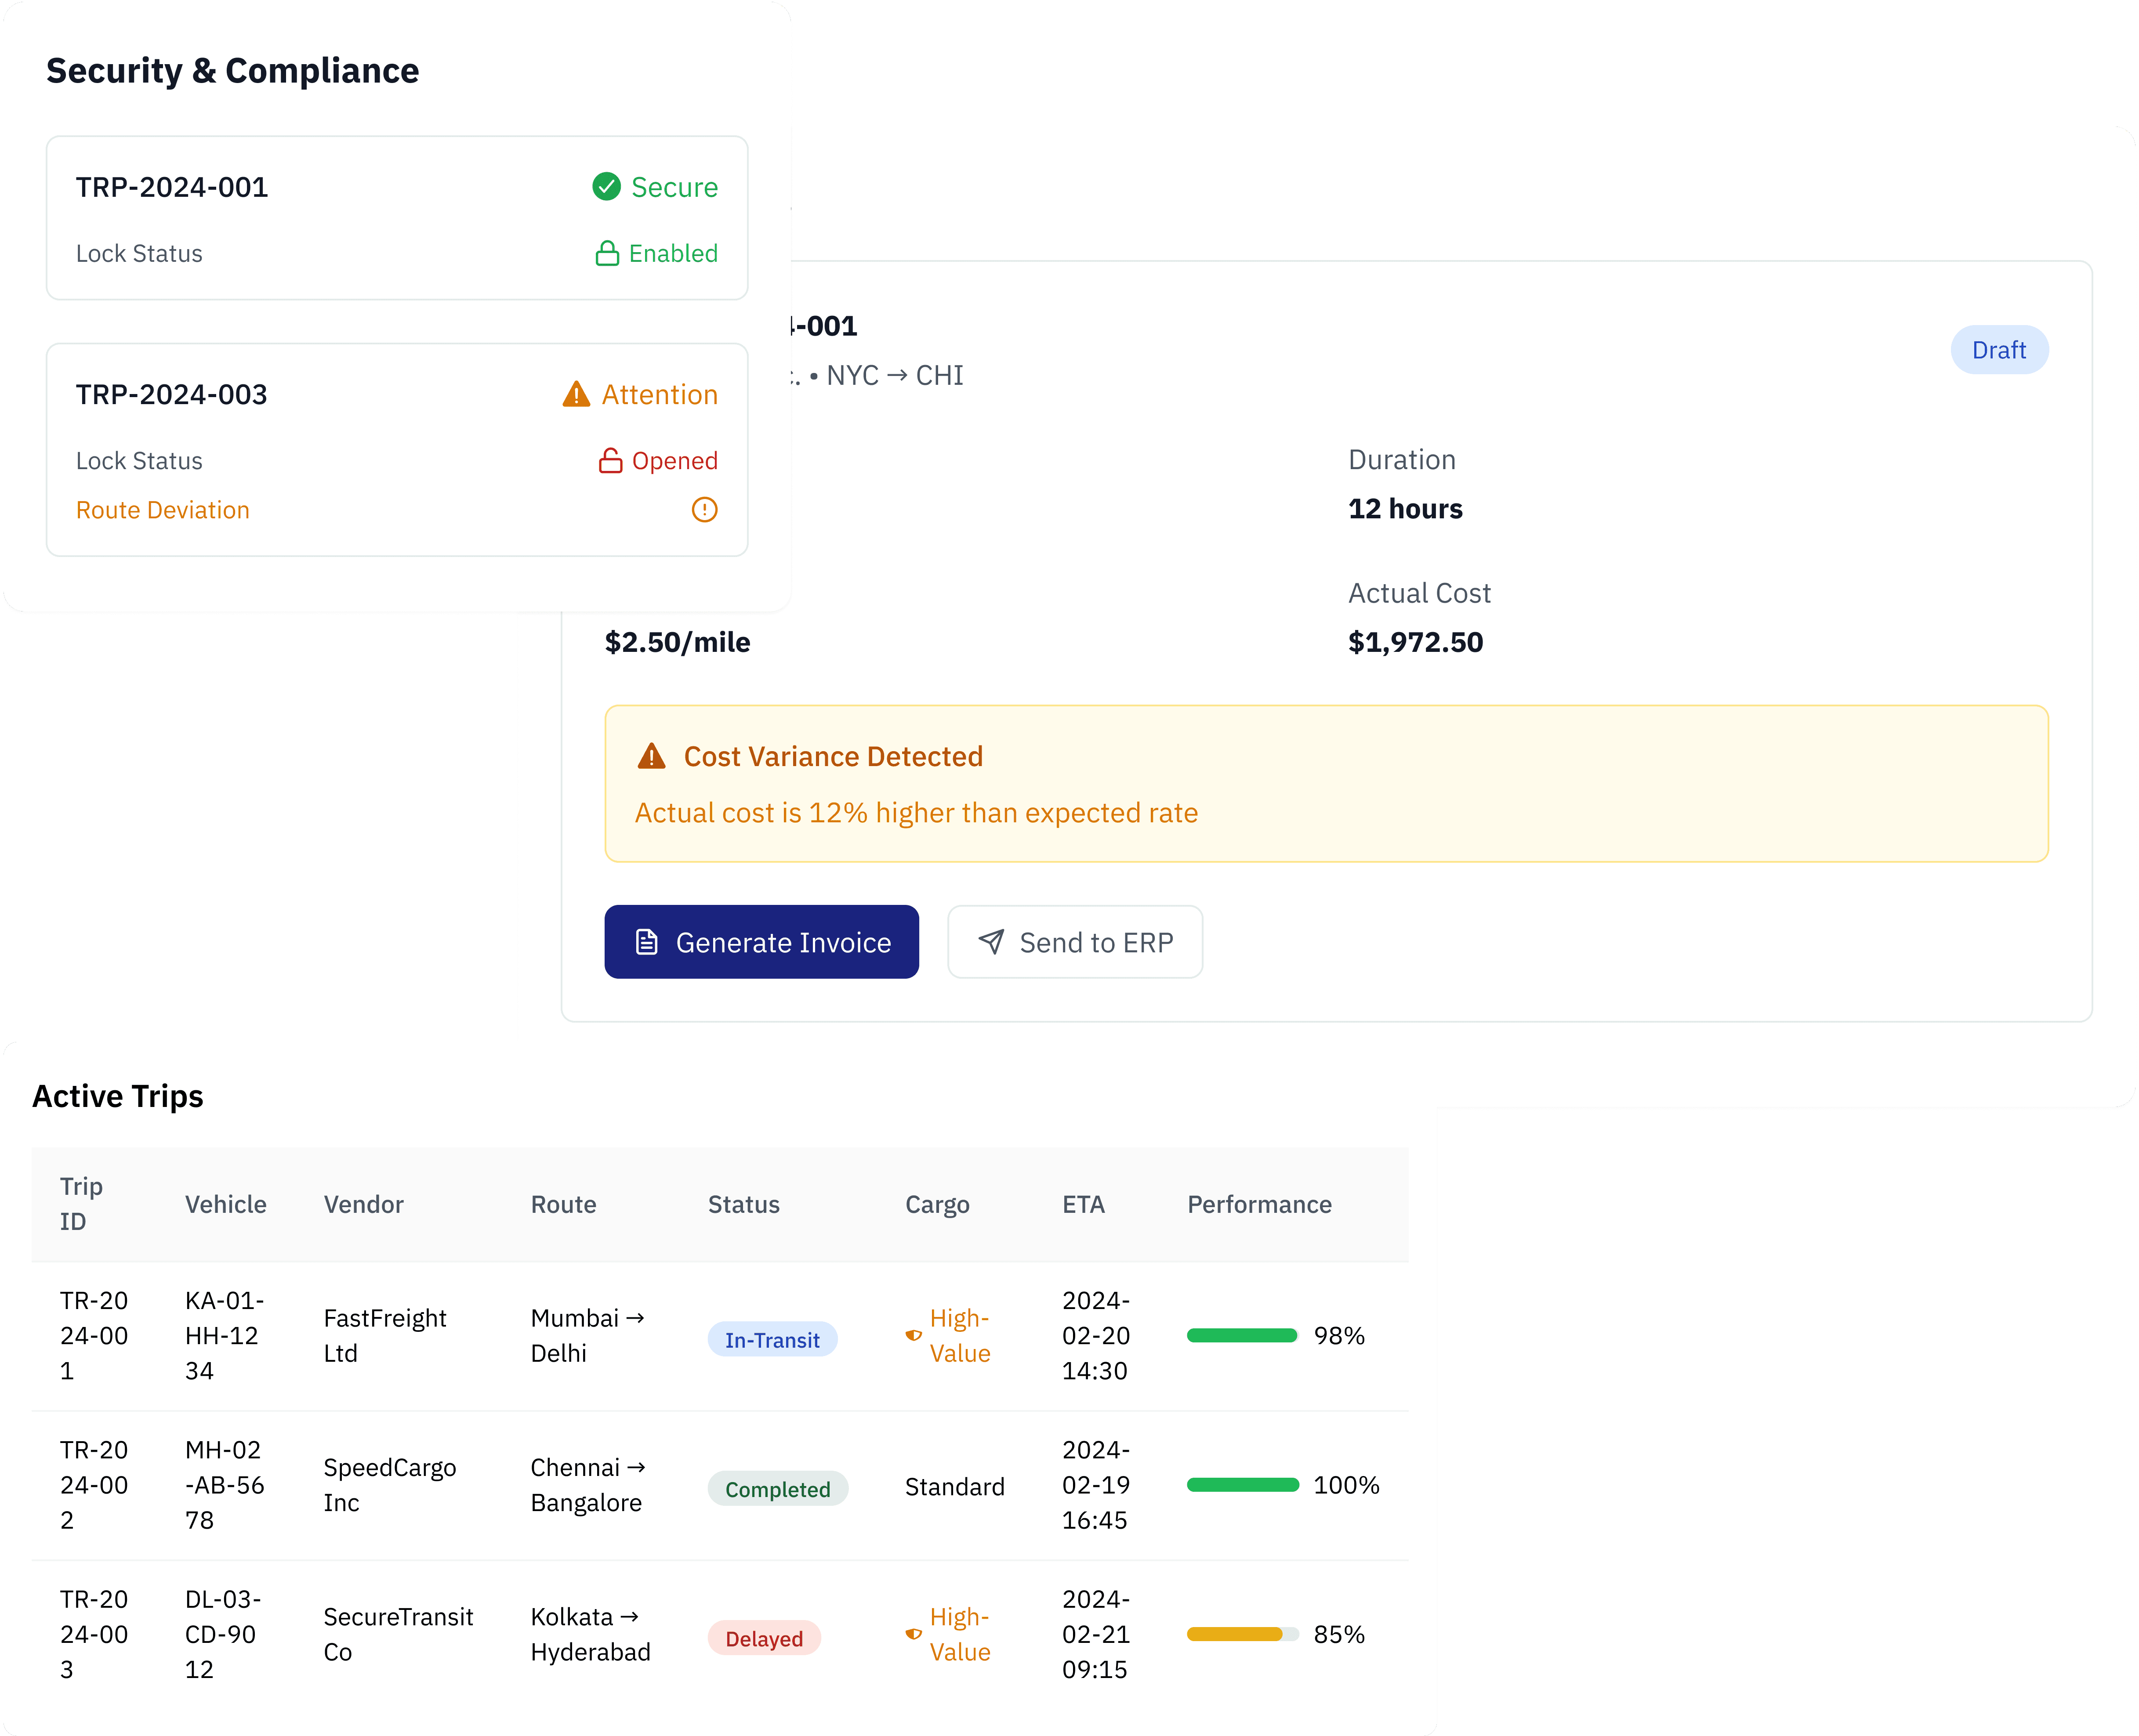Viewport: 2139px width, 1736px height.
Task: Click the red Opened unlock icon
Action: (x=610, y=461)
